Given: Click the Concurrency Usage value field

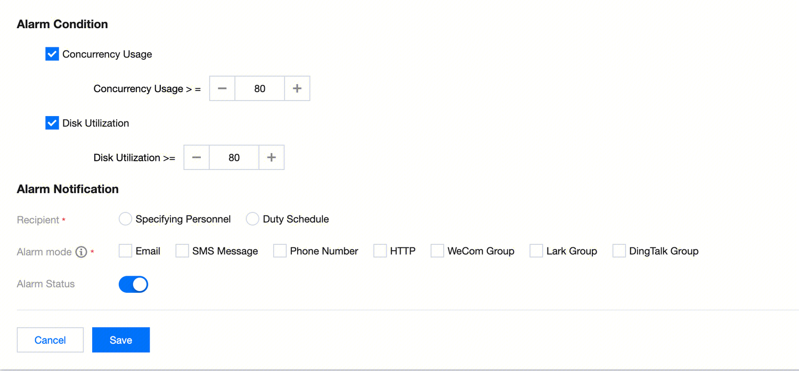Looking at the screenshot, I should click(x=260, y=88).
